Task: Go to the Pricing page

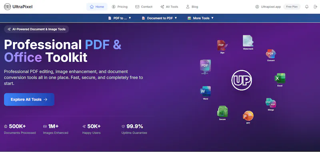Action: coord(120,7)
